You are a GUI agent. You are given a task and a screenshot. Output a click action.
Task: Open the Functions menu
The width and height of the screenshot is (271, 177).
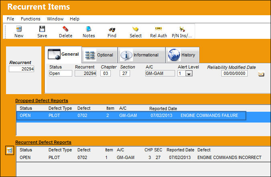click(31, 19)
